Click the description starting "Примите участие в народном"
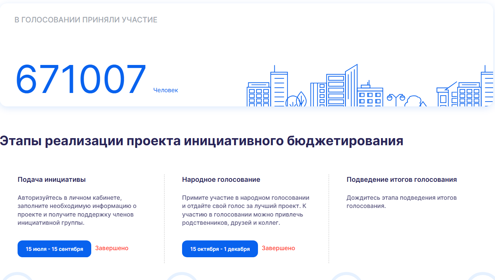495x280 pixels. tap(246, 210)
